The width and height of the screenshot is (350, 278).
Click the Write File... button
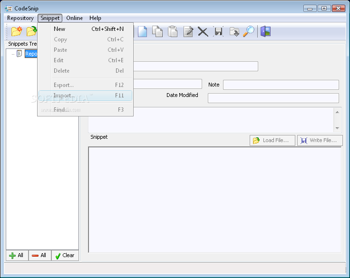pos(320,140)
